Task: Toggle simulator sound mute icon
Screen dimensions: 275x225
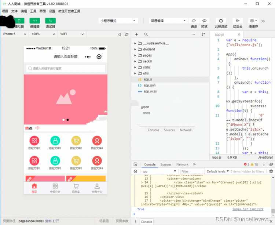Action: [120, 35]
